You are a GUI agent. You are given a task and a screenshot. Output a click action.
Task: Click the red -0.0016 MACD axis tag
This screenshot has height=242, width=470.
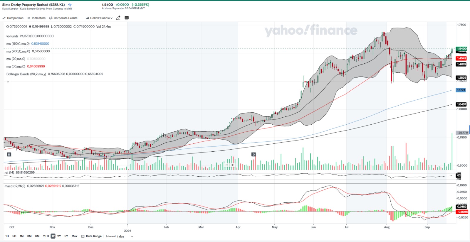[x=462, y=212]
